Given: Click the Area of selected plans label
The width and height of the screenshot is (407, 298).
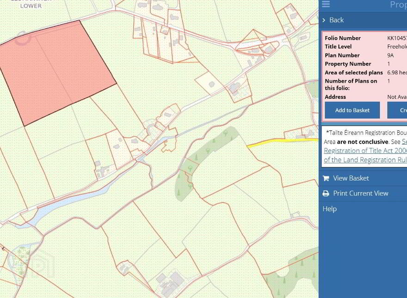Looking at the screenshot, I should pos(354,73).
